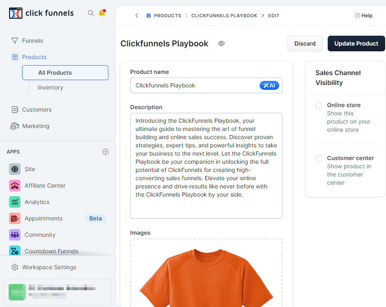386x307 pixels.
Task: Click the Products box icon
Action: tap(15, 57)
